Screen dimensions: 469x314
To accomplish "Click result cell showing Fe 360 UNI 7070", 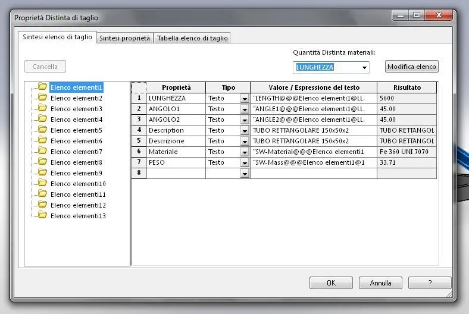I will coord(407,152).
